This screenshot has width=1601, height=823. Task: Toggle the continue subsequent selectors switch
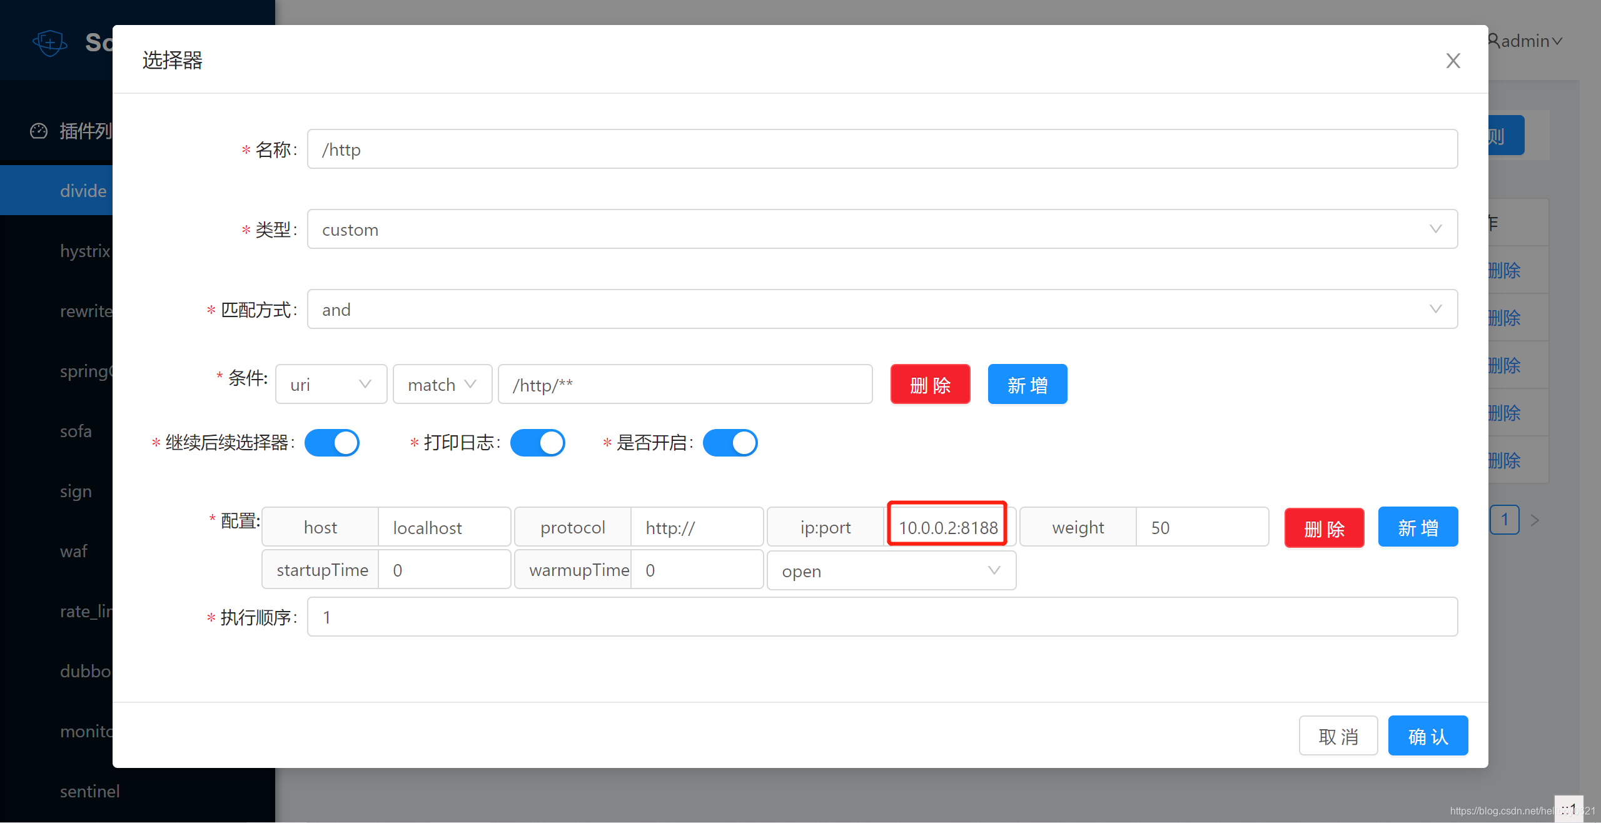click(332, 443)
